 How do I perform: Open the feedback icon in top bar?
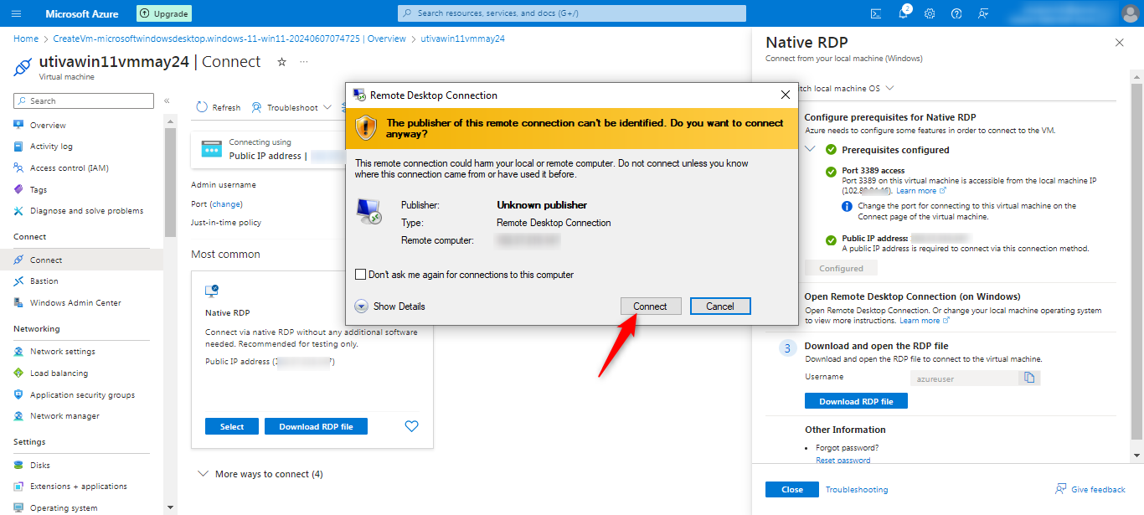click(x=983, y=13)
